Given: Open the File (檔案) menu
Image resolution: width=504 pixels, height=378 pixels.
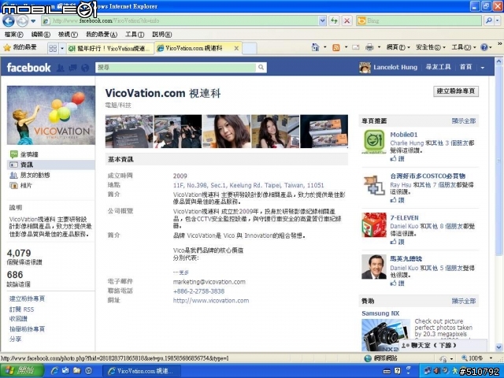Looking at the screenshot, I should point(14,35).
